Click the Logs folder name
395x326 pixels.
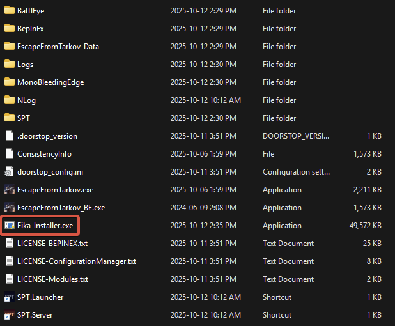click(x=26, y=65)
